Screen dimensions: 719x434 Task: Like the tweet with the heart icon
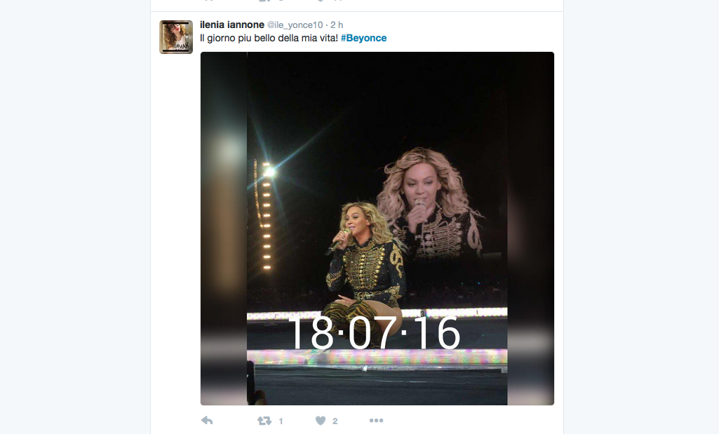321,420
